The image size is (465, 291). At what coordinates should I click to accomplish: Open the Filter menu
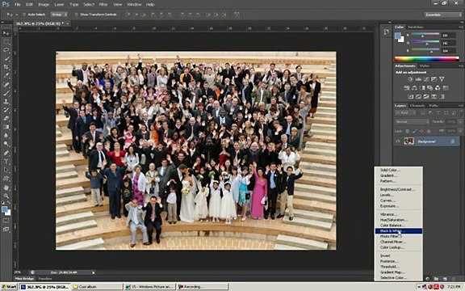point(103,5)
